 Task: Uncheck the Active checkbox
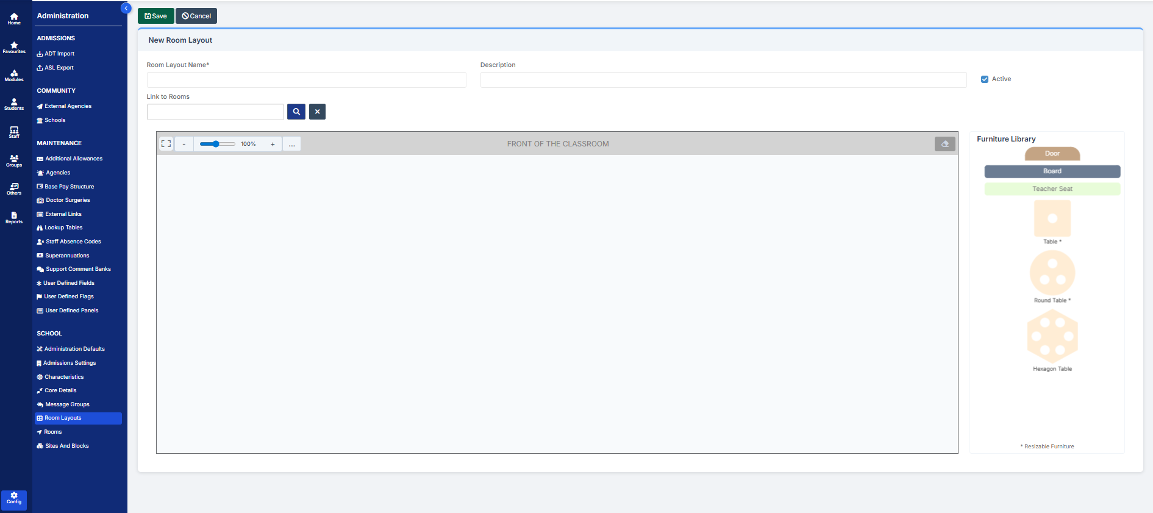(x=984, y=79)
